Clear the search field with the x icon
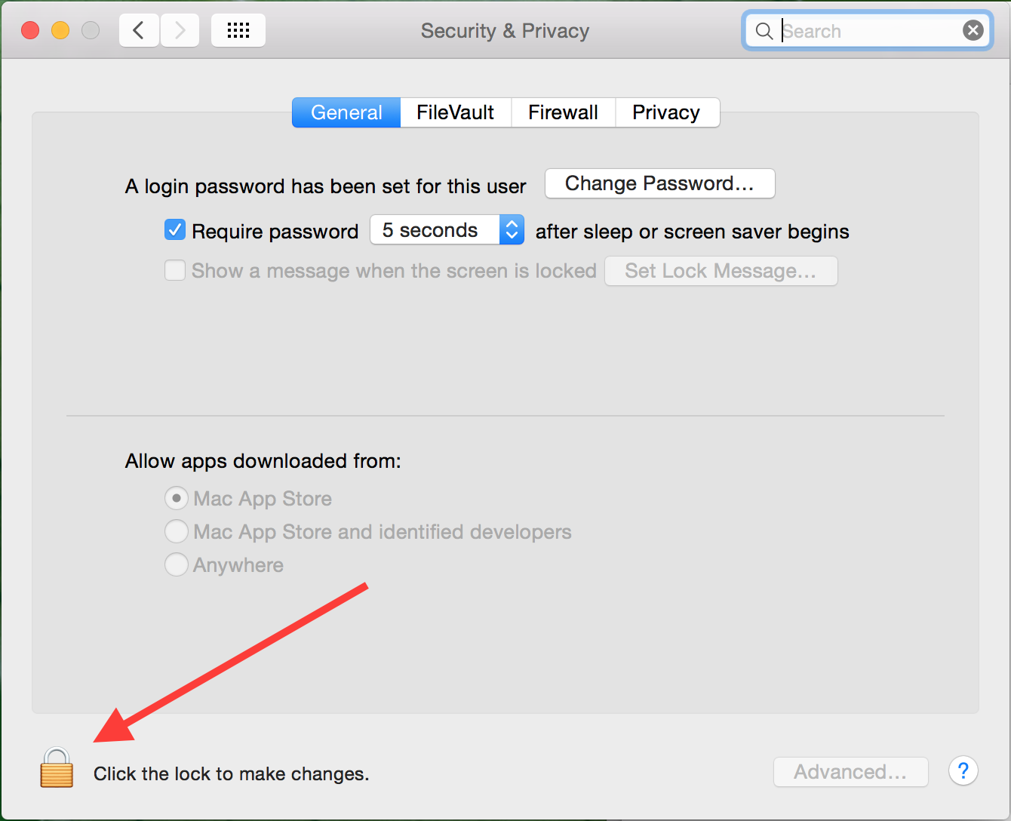 coord(973,30)
